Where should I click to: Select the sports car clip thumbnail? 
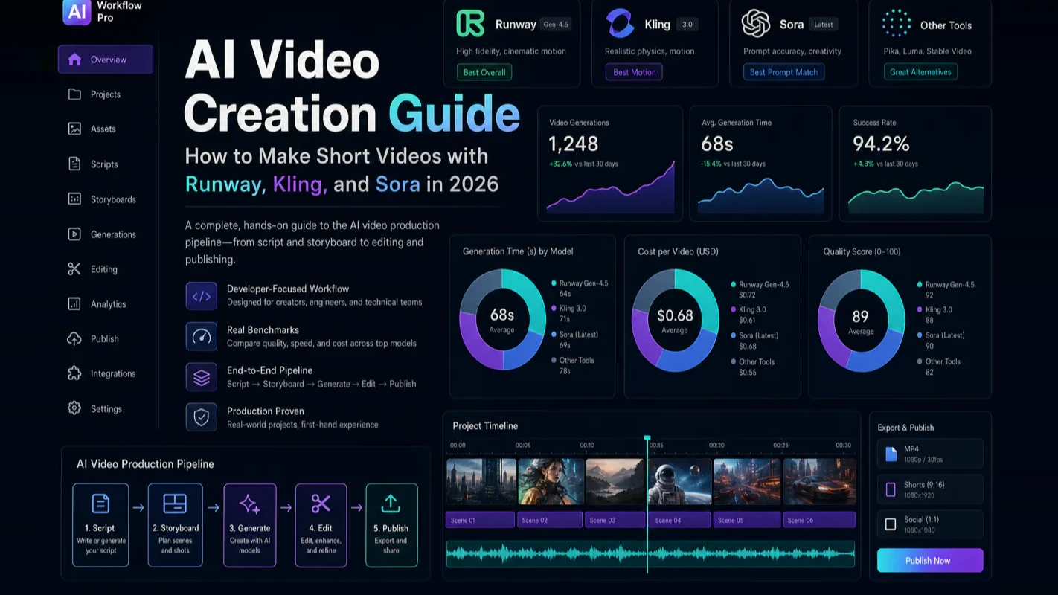819,482
